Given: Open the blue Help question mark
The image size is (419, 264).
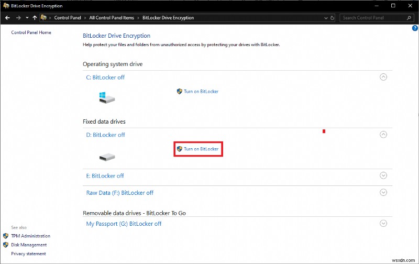Looking at the screenshot, I should [415, 28].
